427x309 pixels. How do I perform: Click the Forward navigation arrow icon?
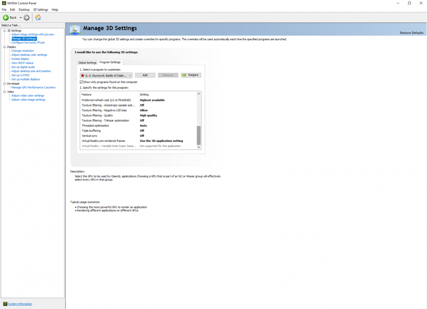[x=26, y=17]
